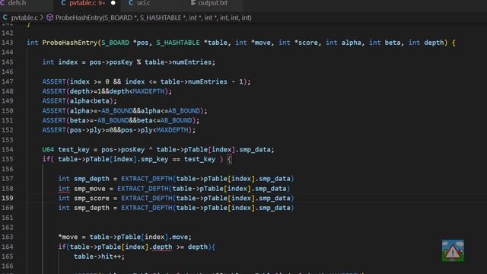Click the index variable declaration on line 145

point(68,62)
